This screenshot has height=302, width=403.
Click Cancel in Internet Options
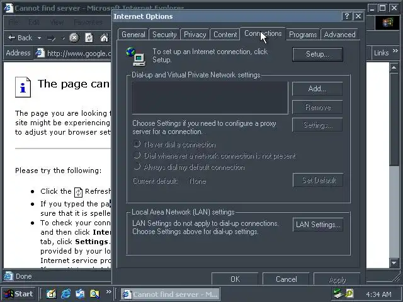click(286, 279)
